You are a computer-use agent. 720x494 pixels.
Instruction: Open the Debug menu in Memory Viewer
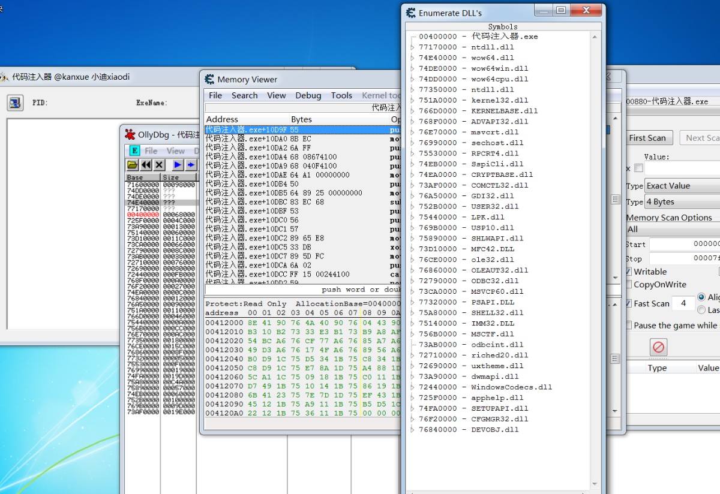[x=308, y=95]
